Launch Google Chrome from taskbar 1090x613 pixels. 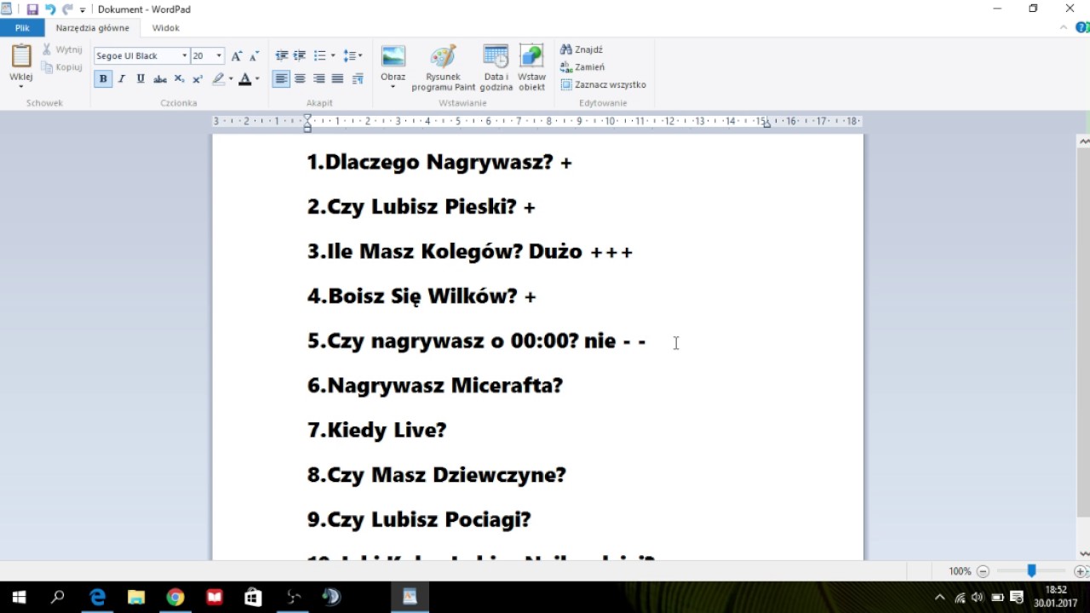coord(175,597)
